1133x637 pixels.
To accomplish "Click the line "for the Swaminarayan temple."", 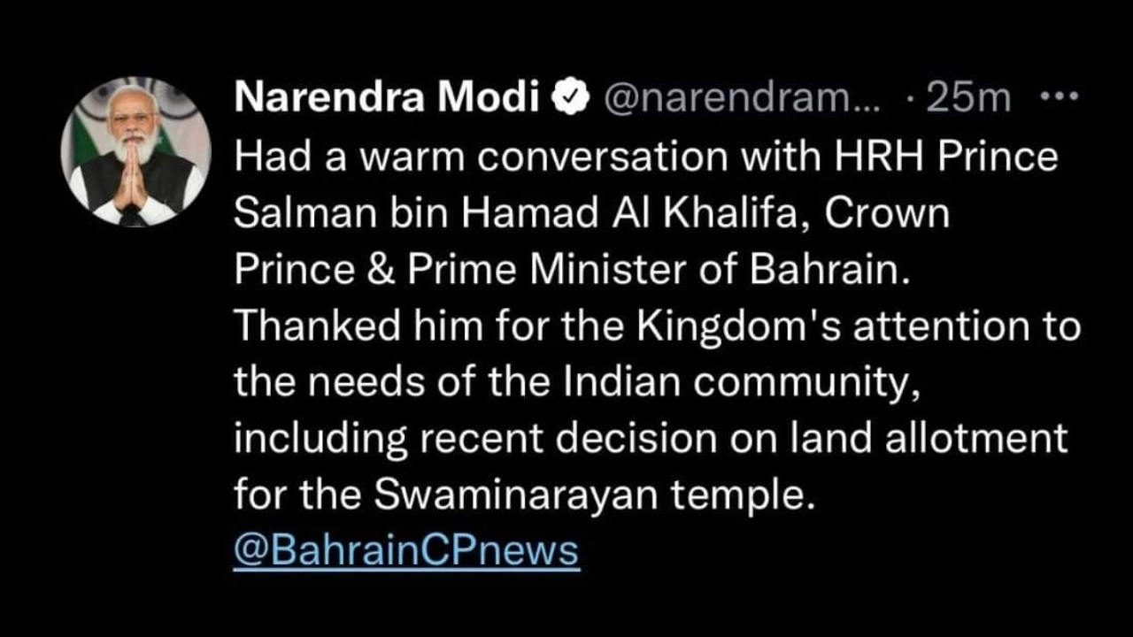I will pyautogui.click(x=523, y=495).
